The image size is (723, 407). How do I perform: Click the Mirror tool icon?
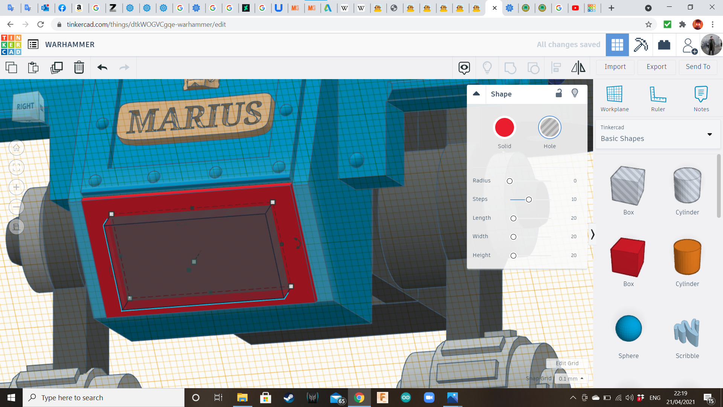[x=578, y=67]
